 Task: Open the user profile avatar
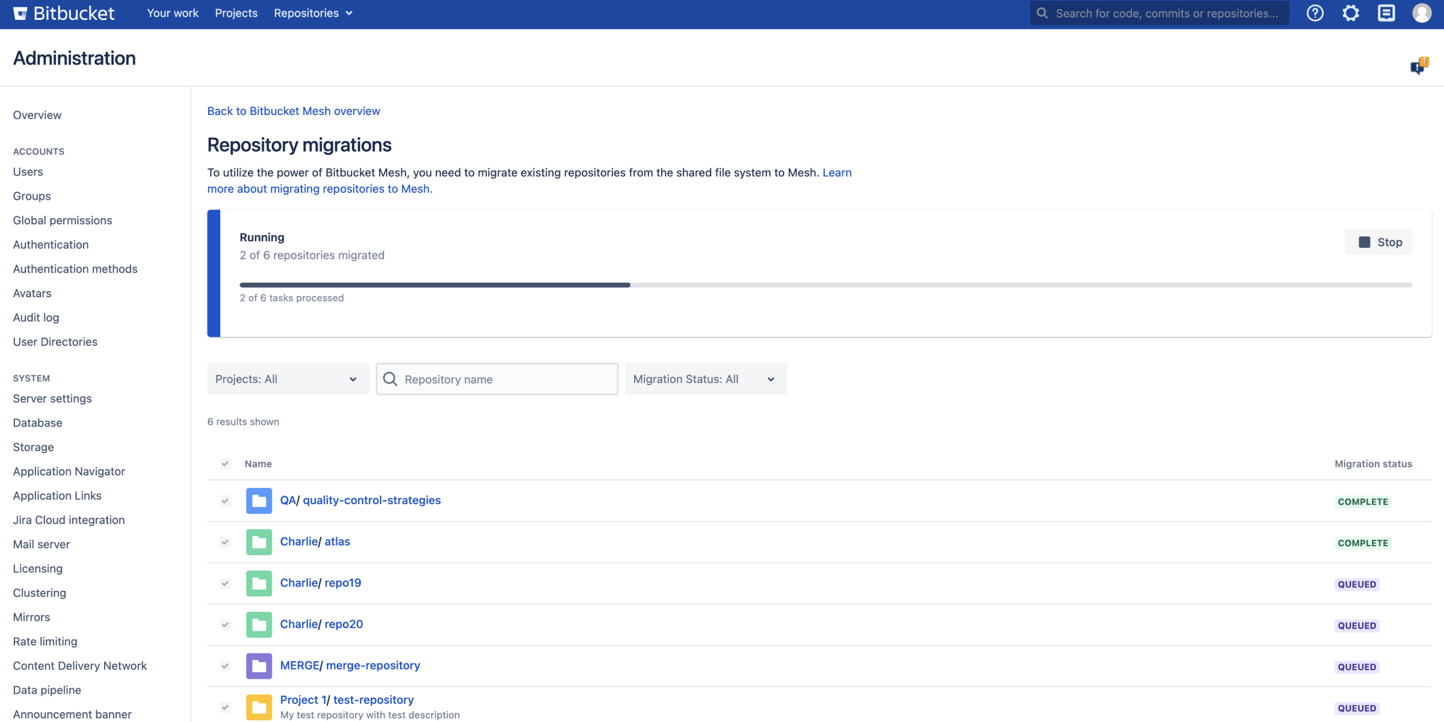(1422, 13)
